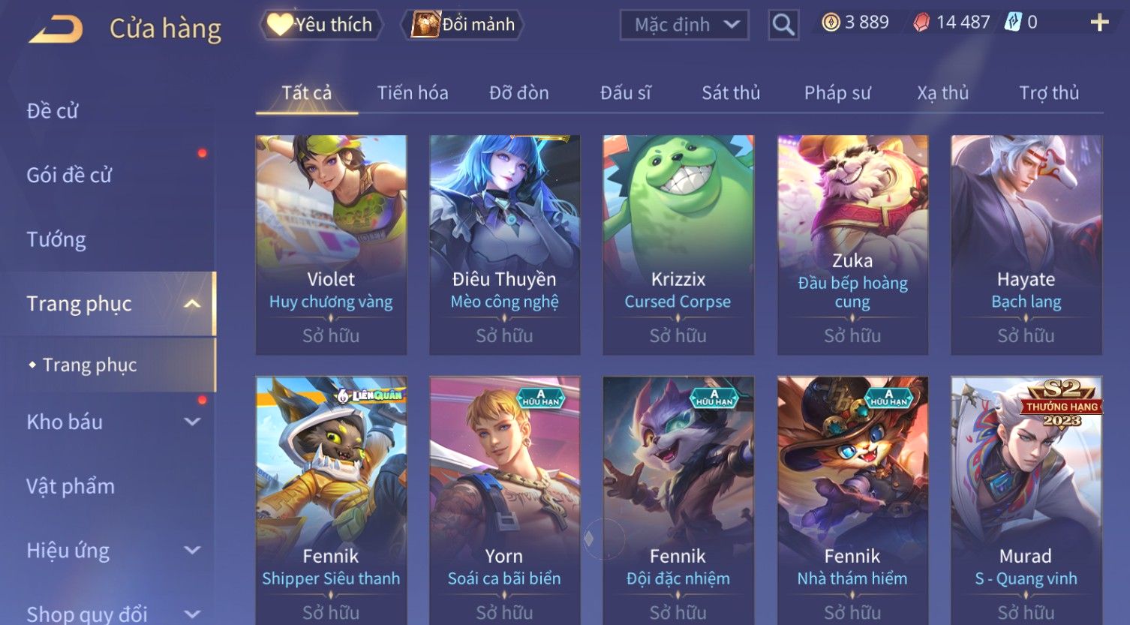
Task: Select Violet Huy chương vàng skin card
Action: pos(331,245)
